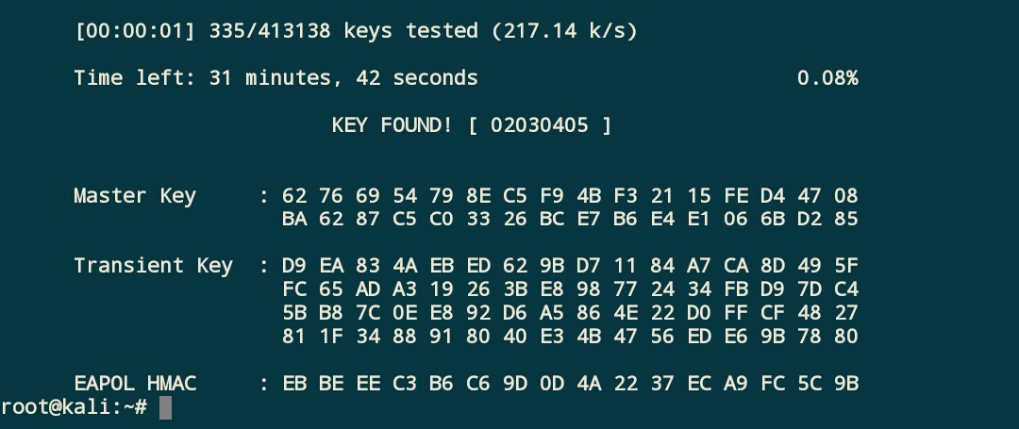The height and width of the screenshot is (429, 1019).
Task: Click Transient Key row starting FC 65
Action: point(571,289)
